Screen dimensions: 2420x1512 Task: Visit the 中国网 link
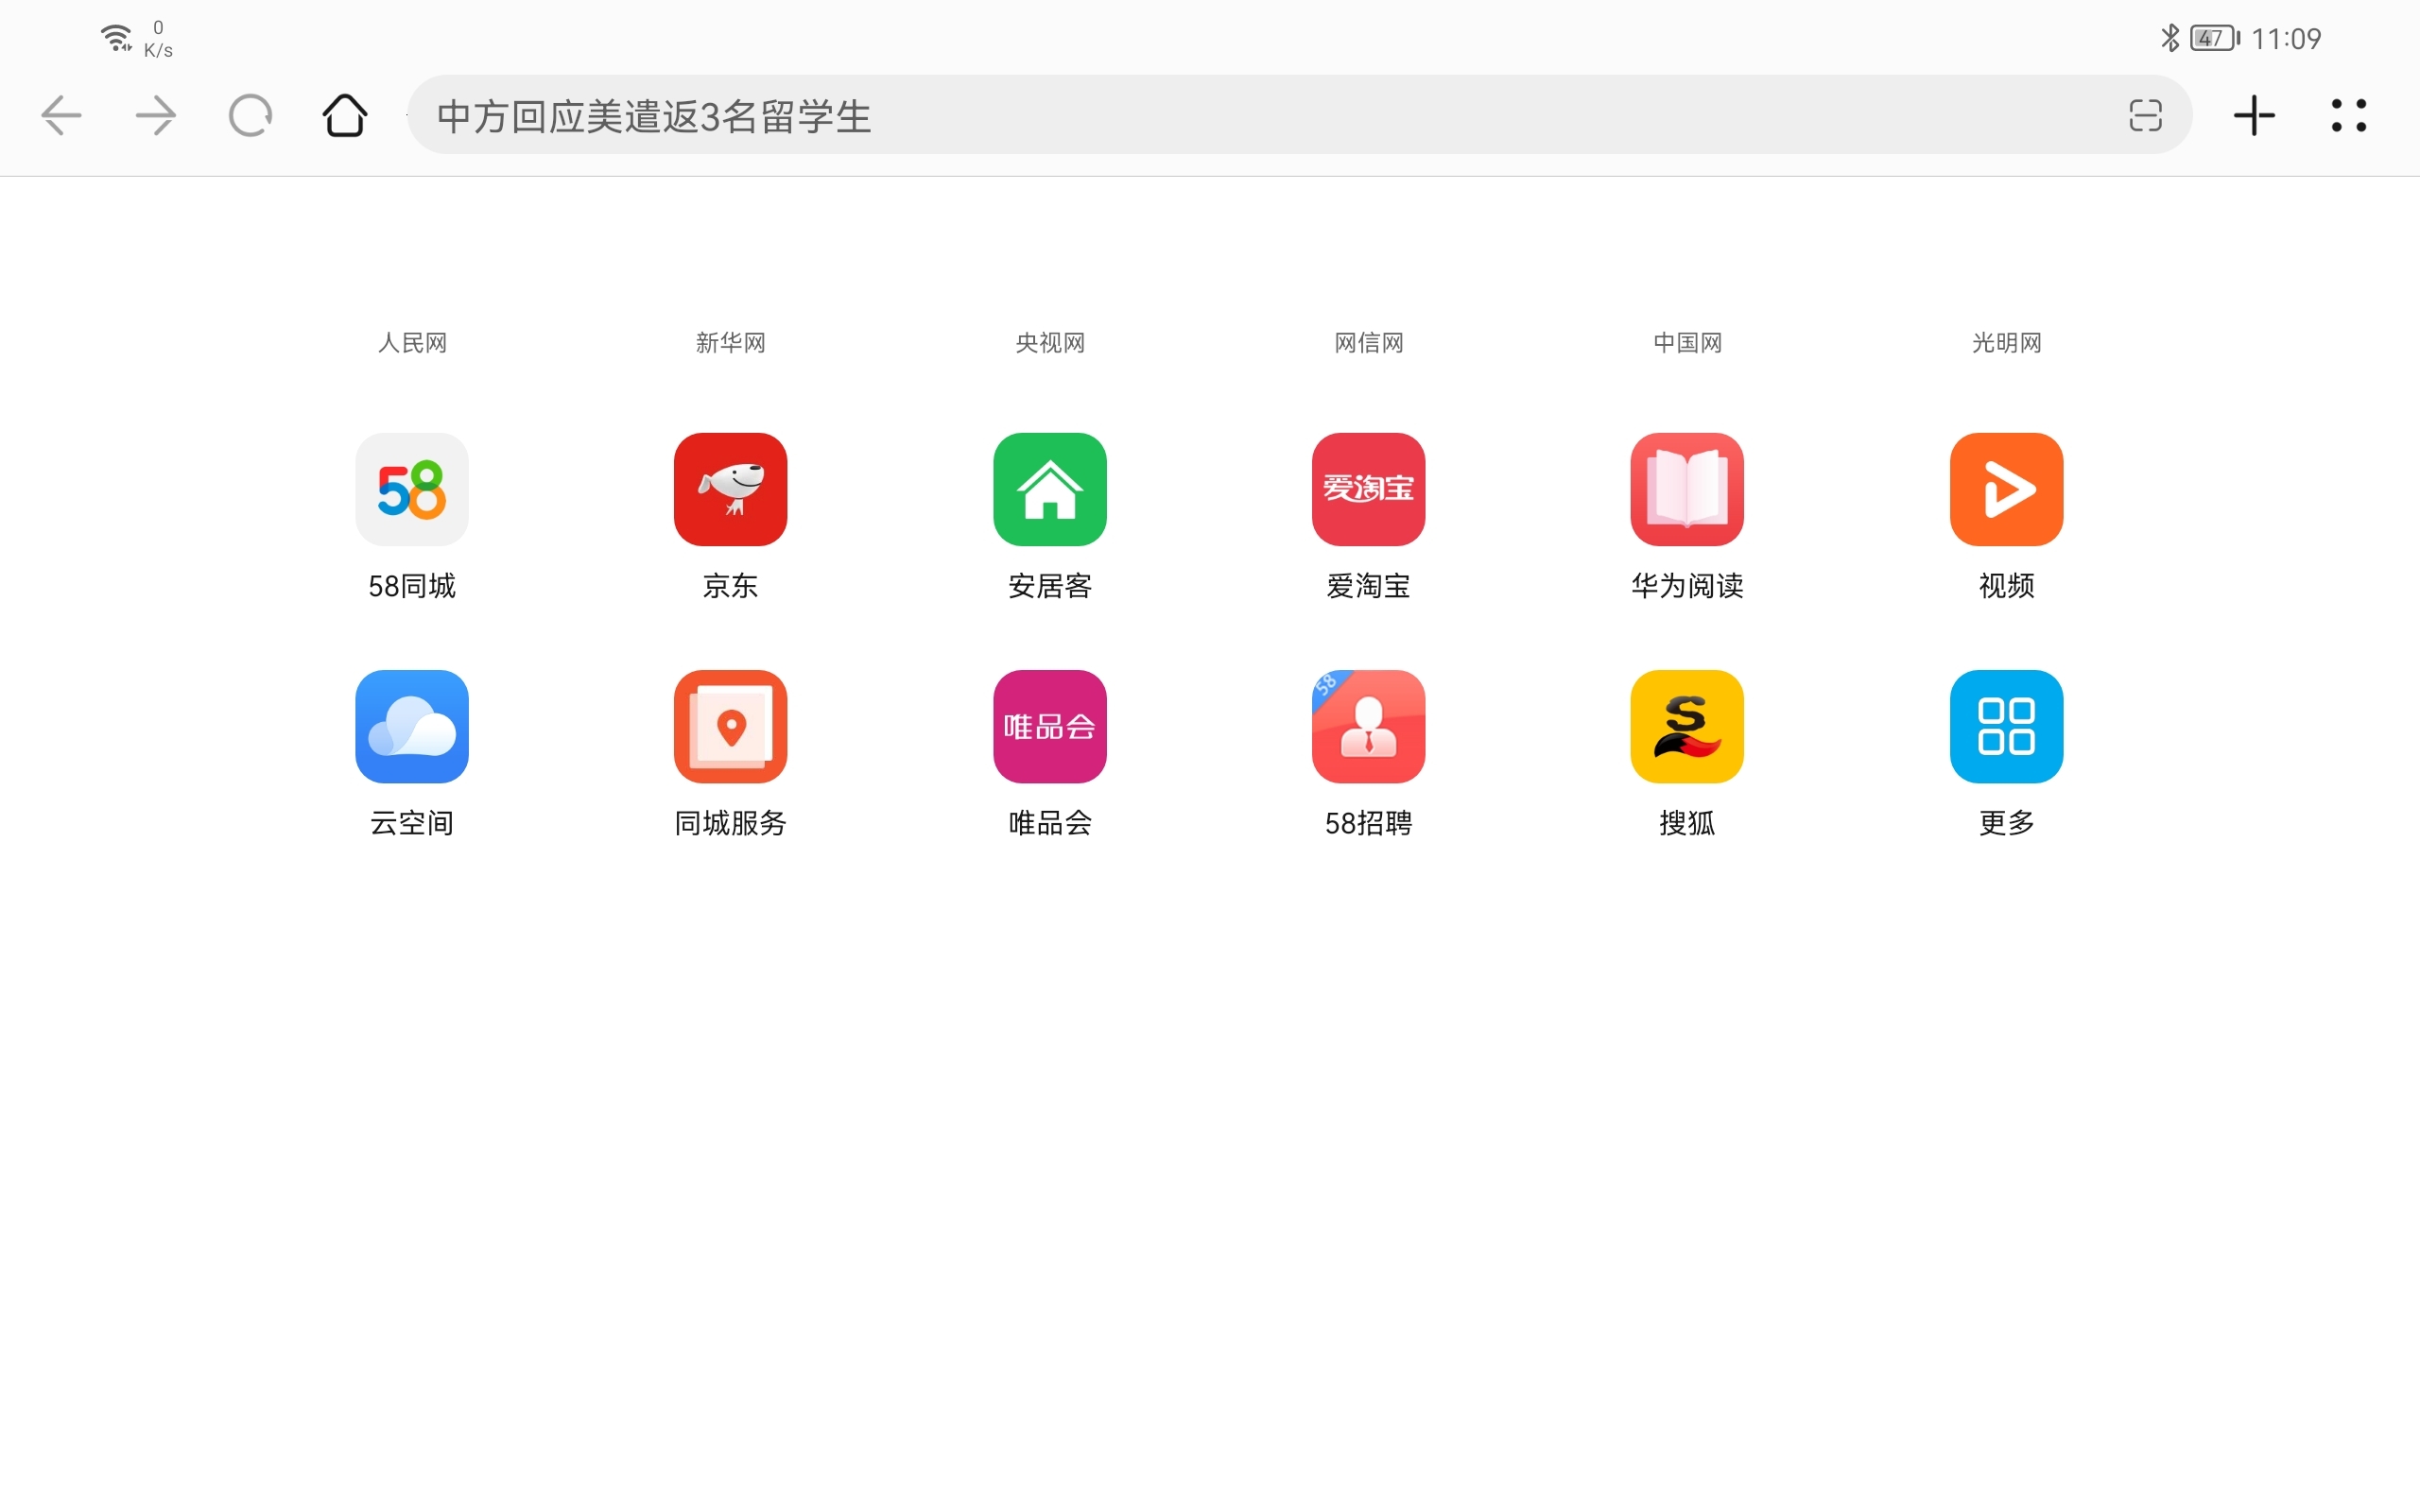(1687, 343)
